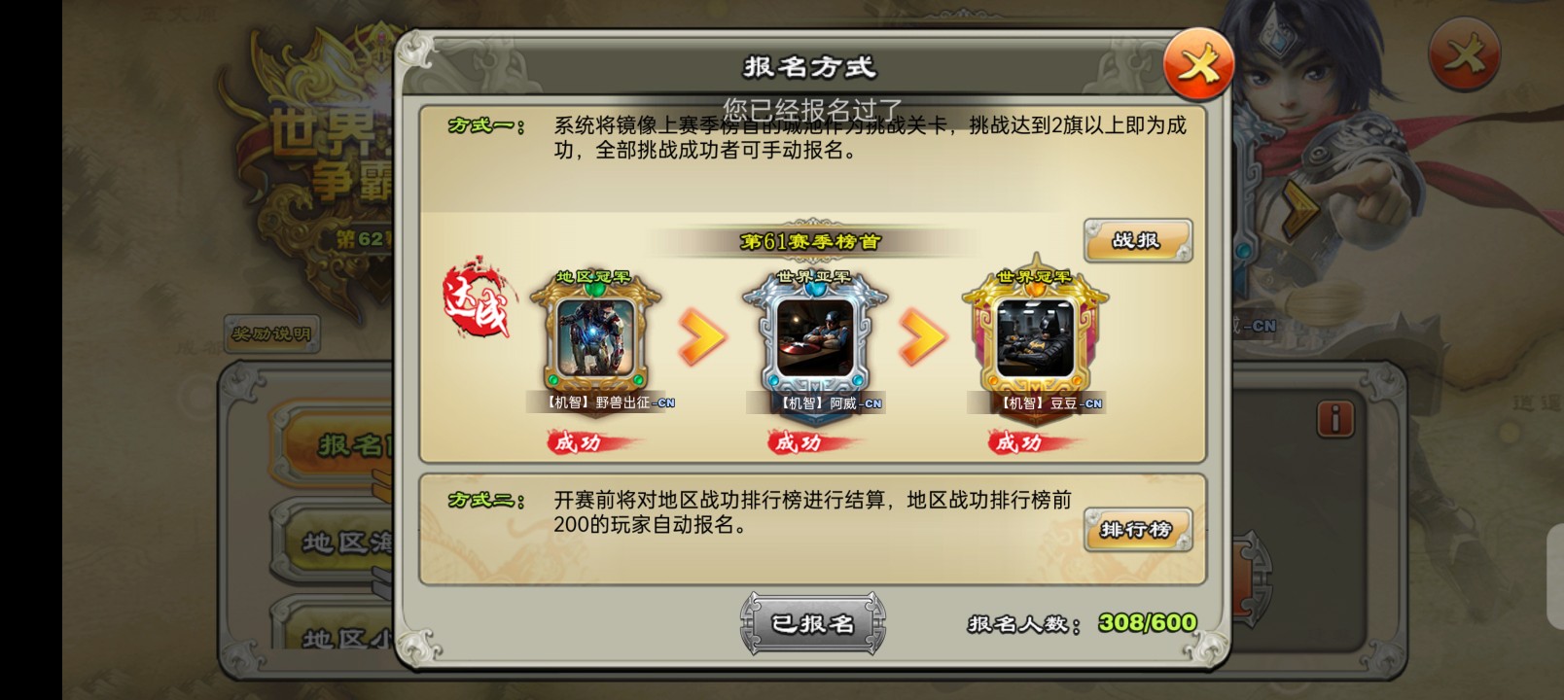The width and height of the screenshot is (1564, 700).
Task: Click arrow between 世界亚军 and 世界冠军
Action: click(923, 337)
